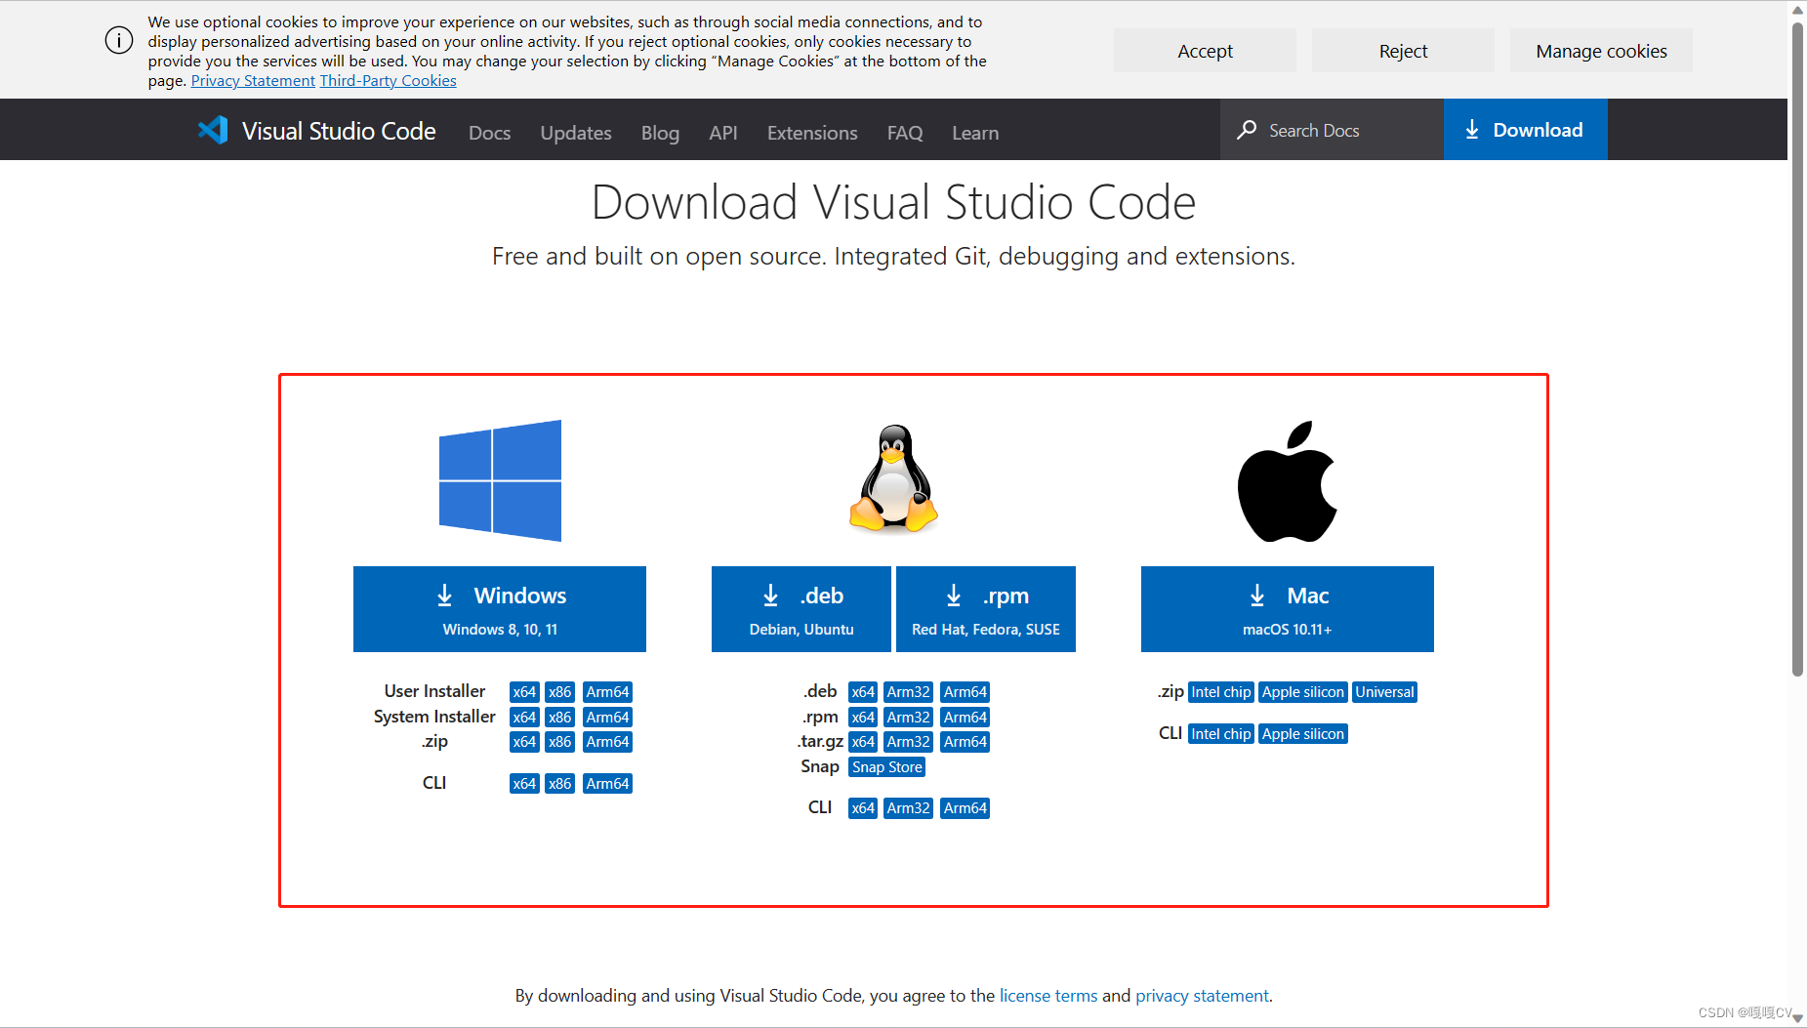Viewport: 1807px width, 1028px height.
Task: Select x64 for Windows .zip
Action: (x=524, y=742)
